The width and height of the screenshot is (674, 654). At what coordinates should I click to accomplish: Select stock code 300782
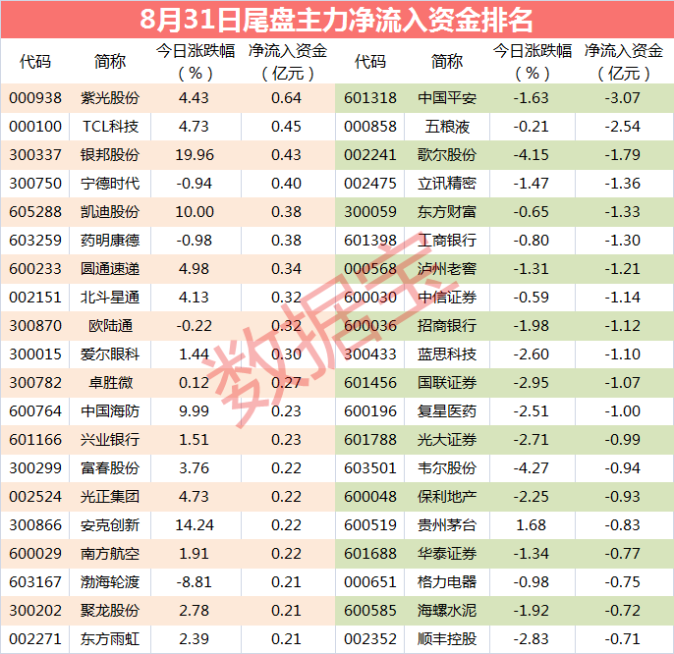(x=35, y=382)
